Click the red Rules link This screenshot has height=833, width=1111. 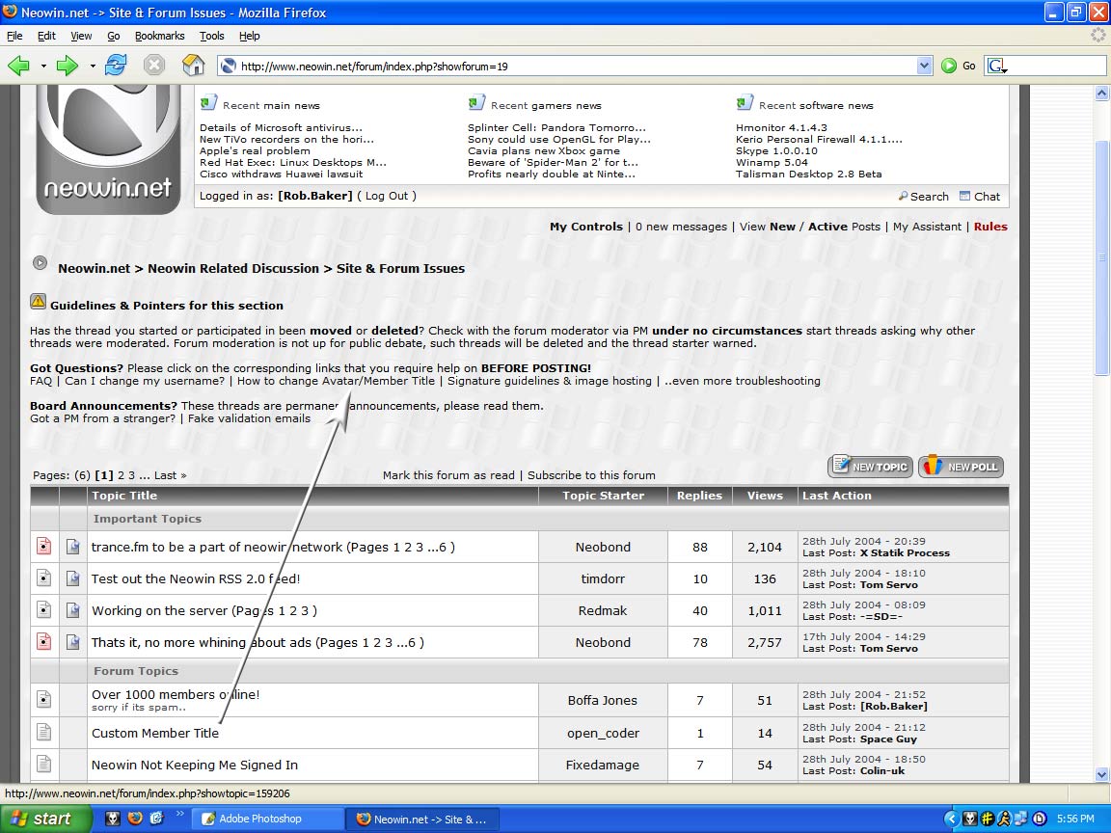click(990, 227)
